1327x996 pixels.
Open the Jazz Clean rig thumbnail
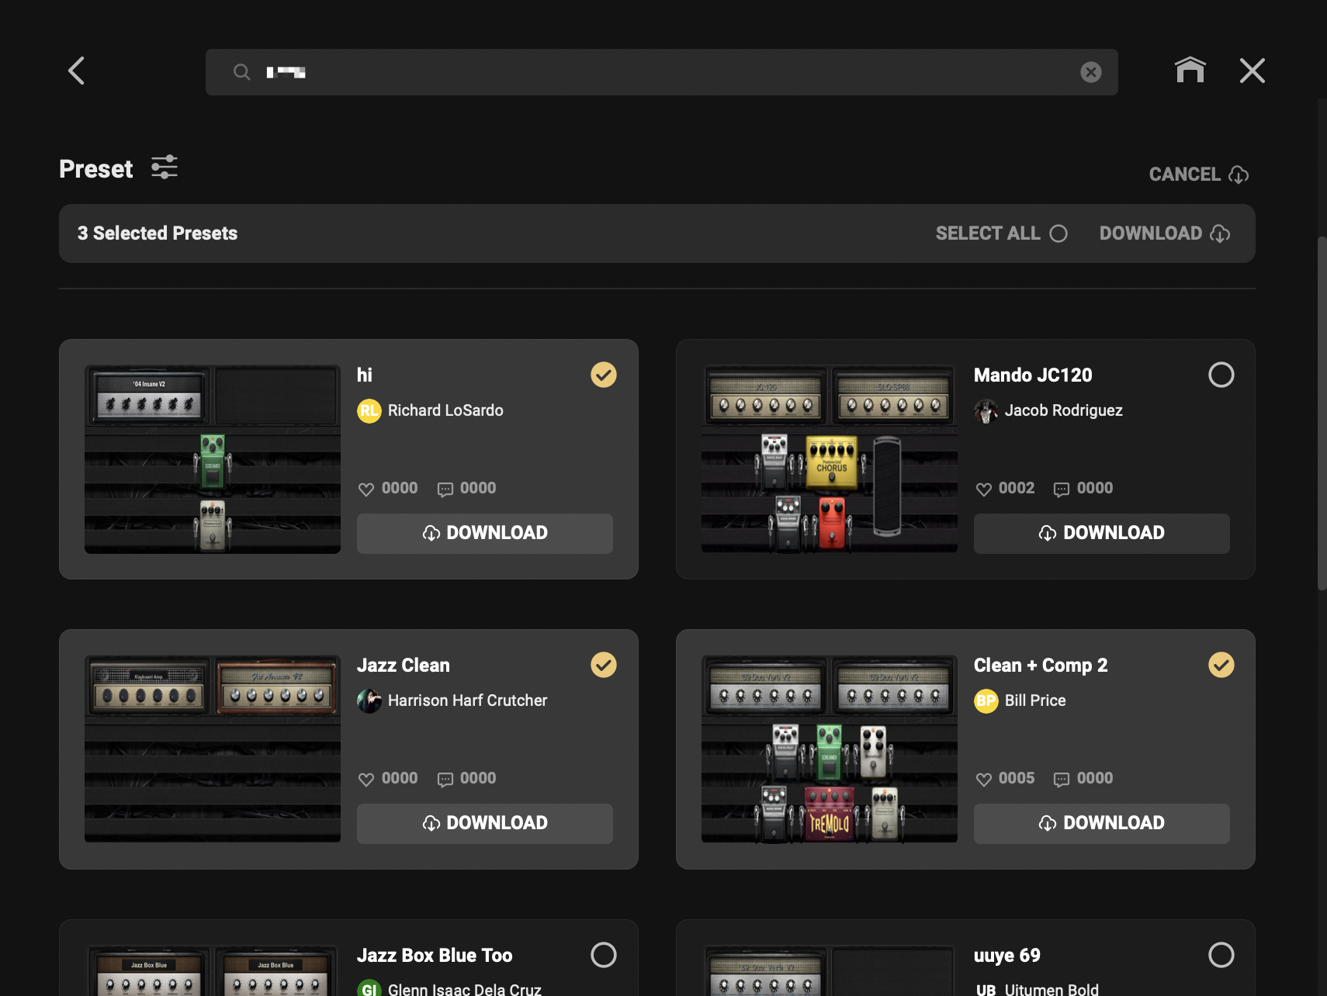[213, 749]
